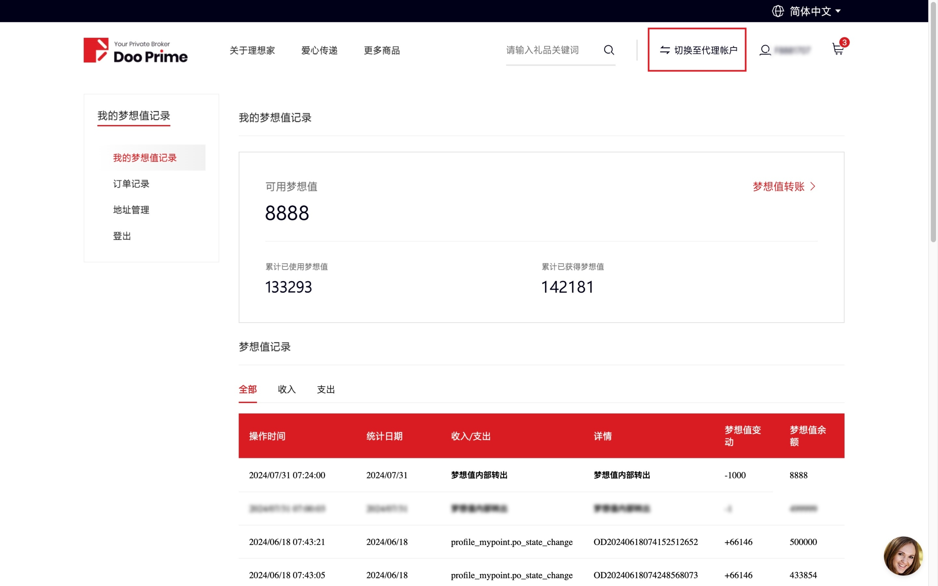Switch to the 支出 tab
The image size is (938, 586).
tap(326, 389)
